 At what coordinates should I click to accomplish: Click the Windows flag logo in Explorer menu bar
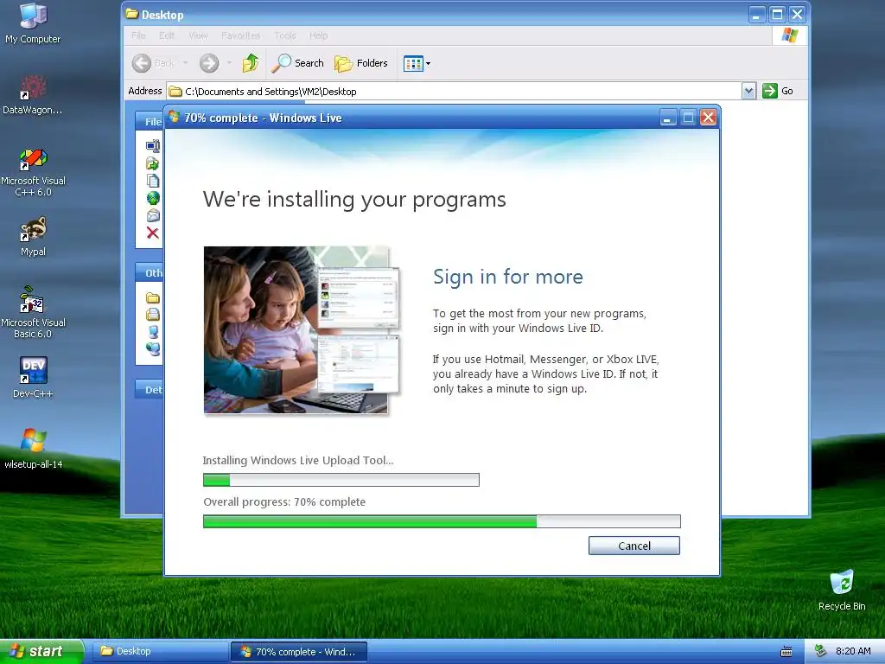coord(790,35)
